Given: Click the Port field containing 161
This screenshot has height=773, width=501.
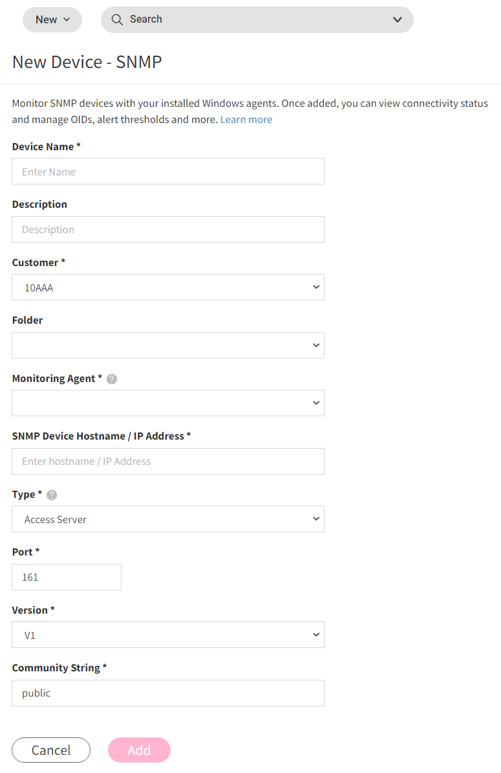Looking at the screenshot, I should 67,577.
